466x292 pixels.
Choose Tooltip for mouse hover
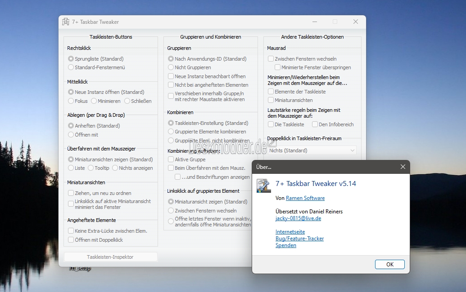90,168
